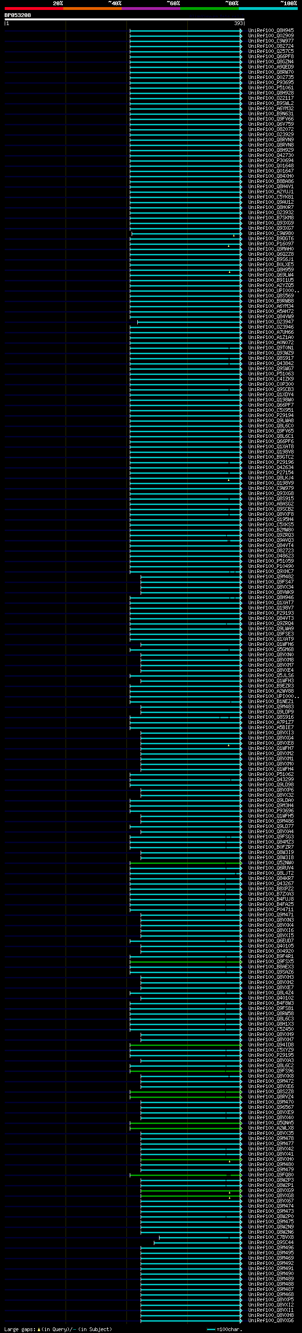Viewport: 302px width, 1333px height.
Task: Select label UniRef100_Q9SC44
Action: [x=271, y=1242]
